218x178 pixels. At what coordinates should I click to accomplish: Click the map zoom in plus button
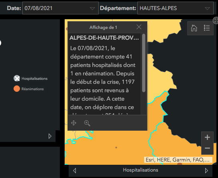pos(207,138)
